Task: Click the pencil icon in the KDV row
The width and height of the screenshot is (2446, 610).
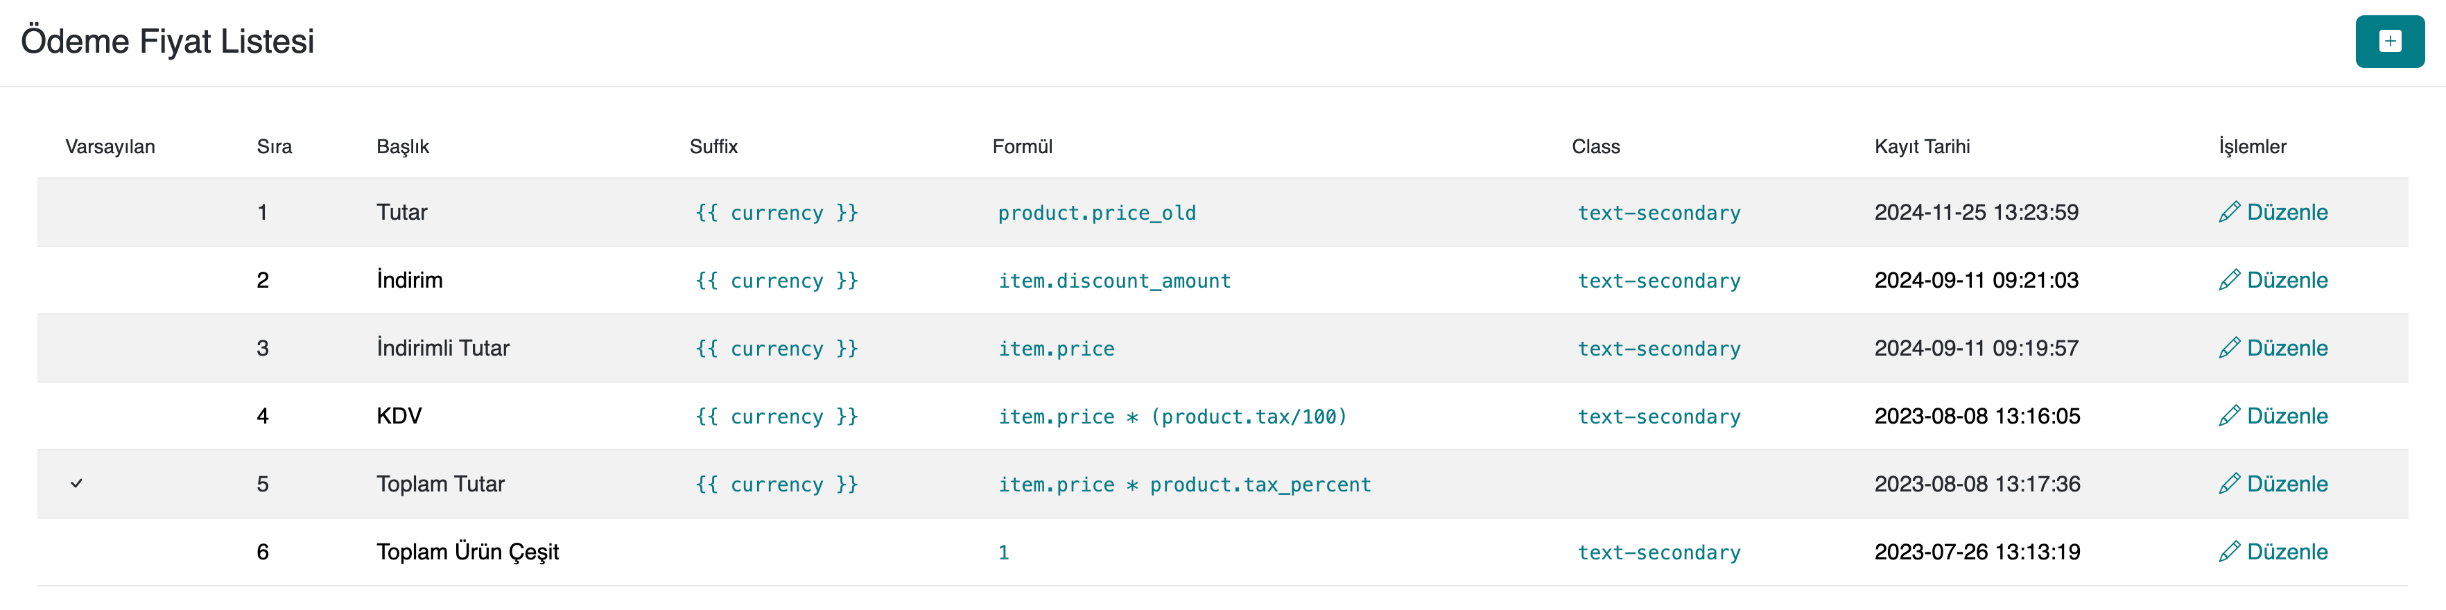Action: pos(2228,415)
